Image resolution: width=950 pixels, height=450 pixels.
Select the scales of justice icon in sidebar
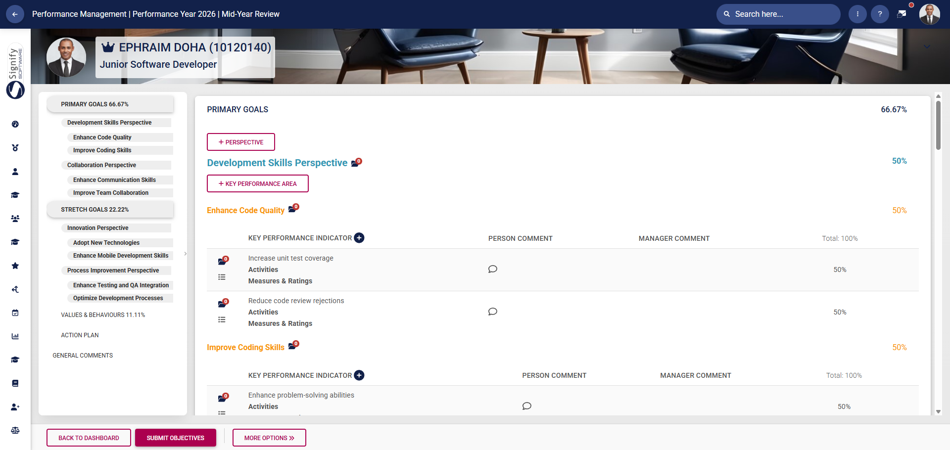[x=15, y=430]
